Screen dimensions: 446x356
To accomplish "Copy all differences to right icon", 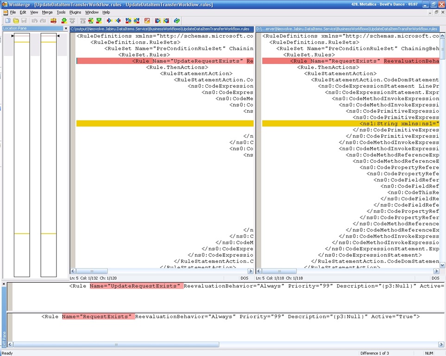I will (157, 20).
